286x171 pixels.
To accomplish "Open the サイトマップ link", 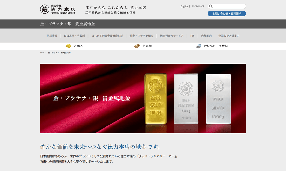I will 198,6.
